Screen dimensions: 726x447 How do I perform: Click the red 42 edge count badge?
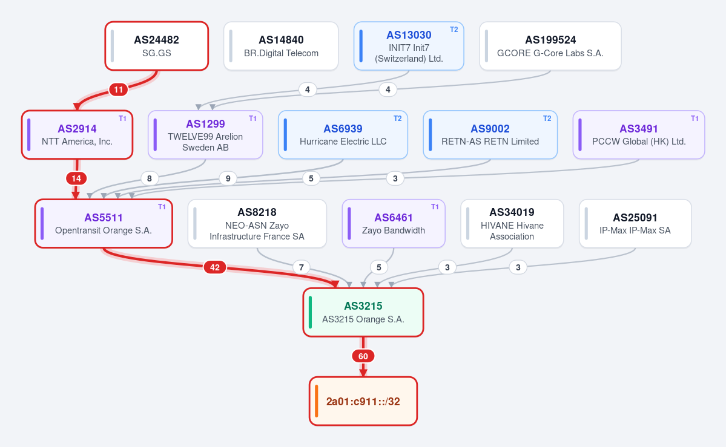[215, 267]
